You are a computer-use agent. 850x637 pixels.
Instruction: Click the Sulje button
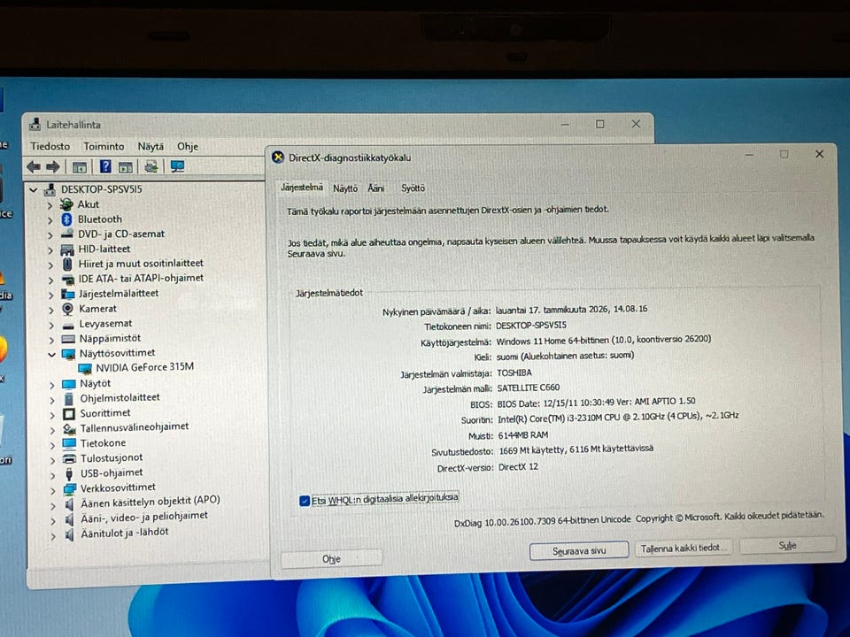(787, 546)
